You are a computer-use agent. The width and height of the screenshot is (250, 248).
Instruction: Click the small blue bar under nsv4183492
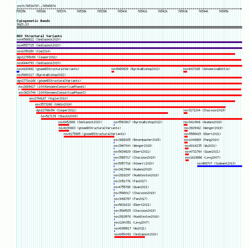(x=18, y=72)
